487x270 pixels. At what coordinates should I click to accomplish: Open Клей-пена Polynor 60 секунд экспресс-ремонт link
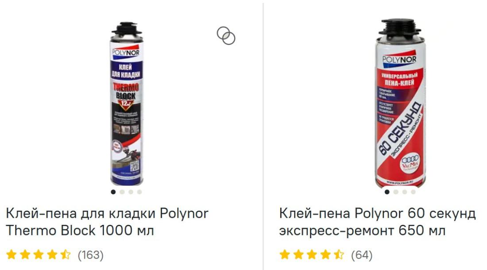(377, 222)
